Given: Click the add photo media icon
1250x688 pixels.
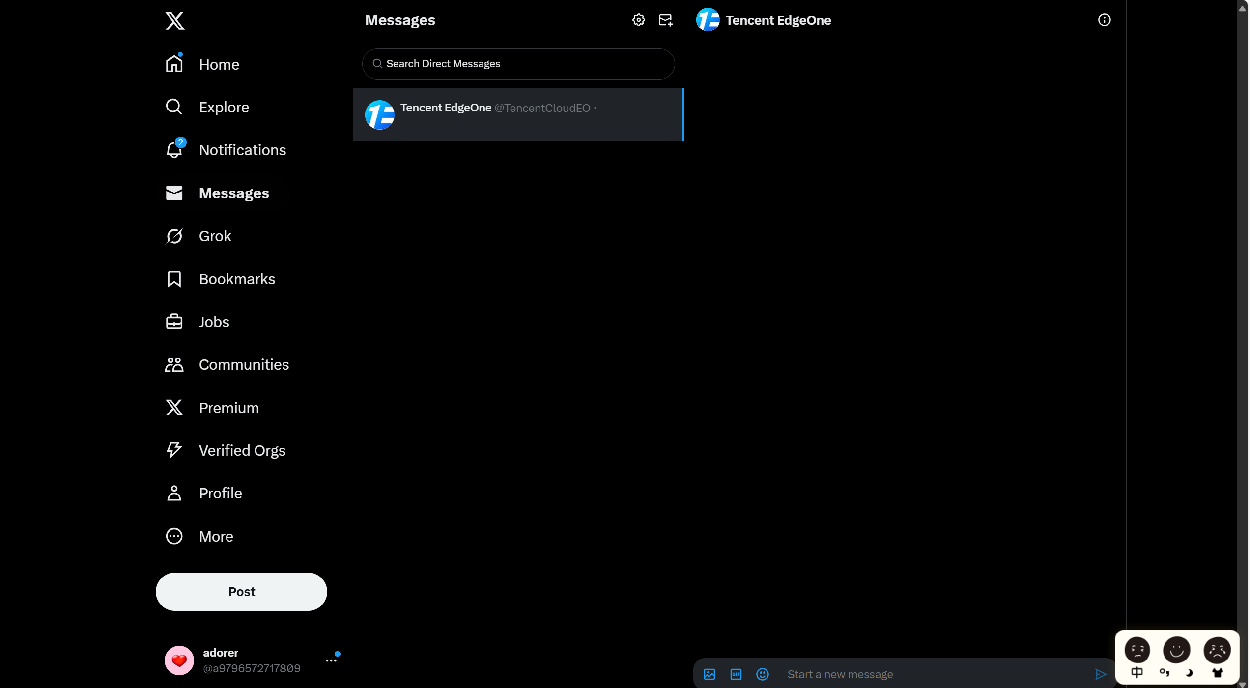Looking at the screenshot, I should (x=709, y=674).
